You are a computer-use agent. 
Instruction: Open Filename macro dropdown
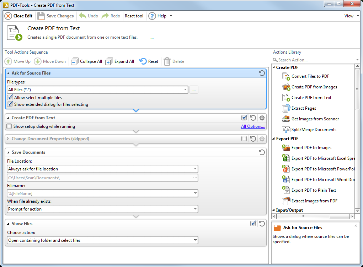(x=196, y=193)
